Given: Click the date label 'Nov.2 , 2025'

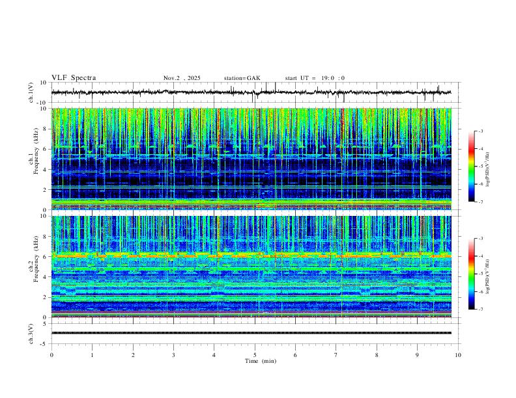Looking at the screenshot, I should (182, 78).
